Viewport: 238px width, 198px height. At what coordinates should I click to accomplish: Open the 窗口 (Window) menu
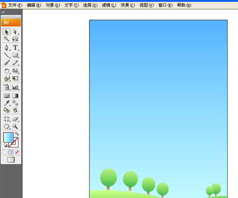coord(165,5)
